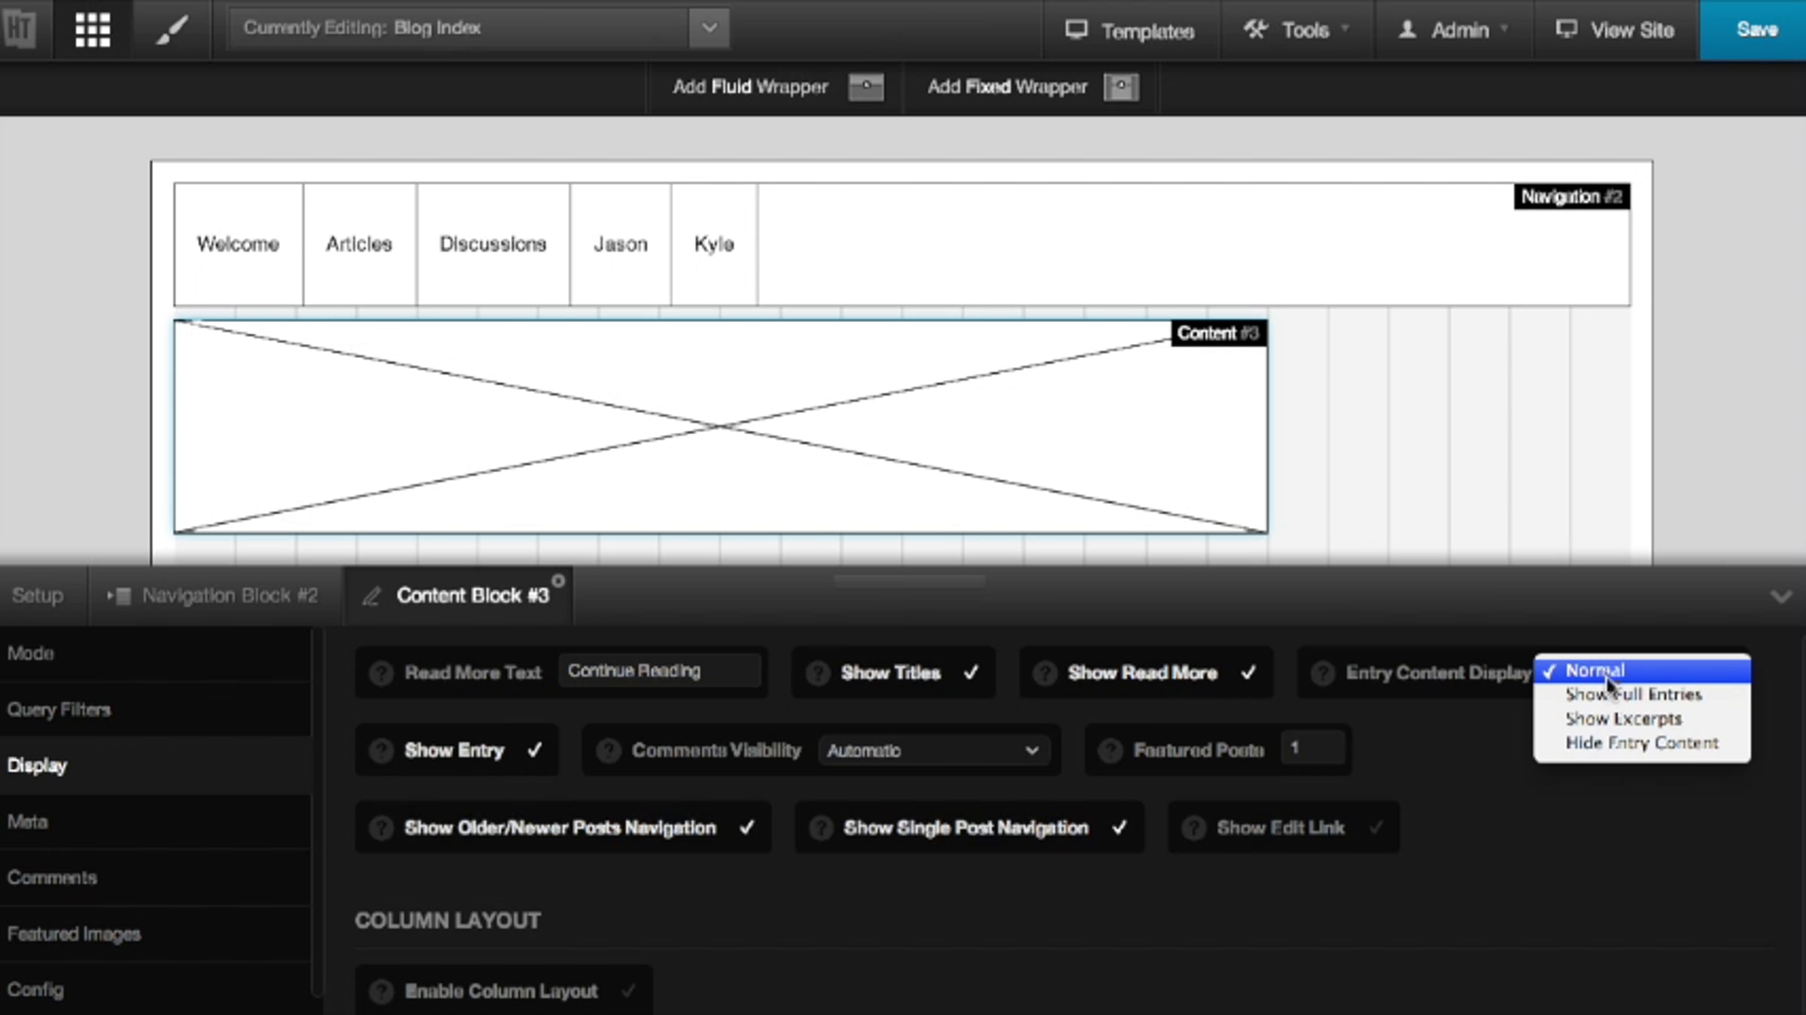The width and height of the screenshot is (1806, 1015).
Task: Open the grid layout mode icon
Action: (x=93, y=30)
